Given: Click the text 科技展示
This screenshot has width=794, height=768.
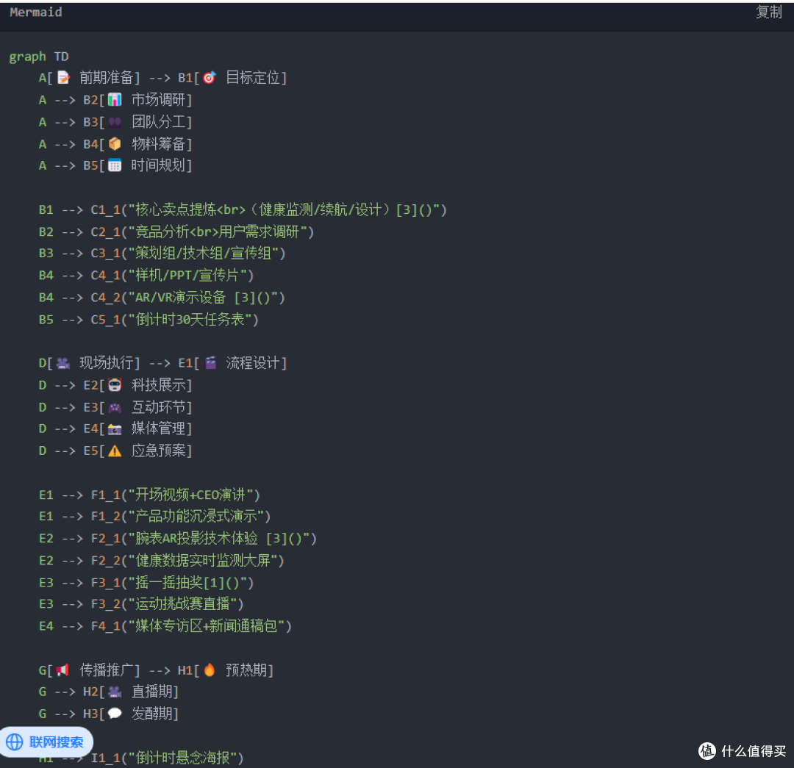Looking at the screenshot, I should [159, 385].
